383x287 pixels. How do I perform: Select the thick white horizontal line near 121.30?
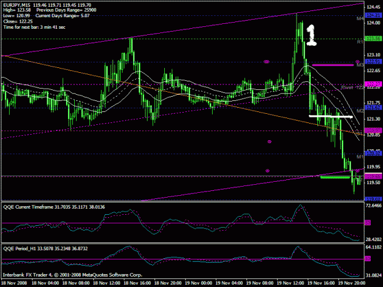click(x=331, y=116)
